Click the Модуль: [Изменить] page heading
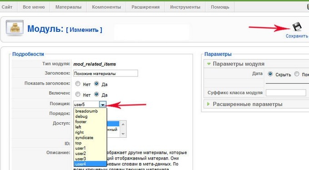The height and width of the screenshot is (170, 309). coord(65,29)
